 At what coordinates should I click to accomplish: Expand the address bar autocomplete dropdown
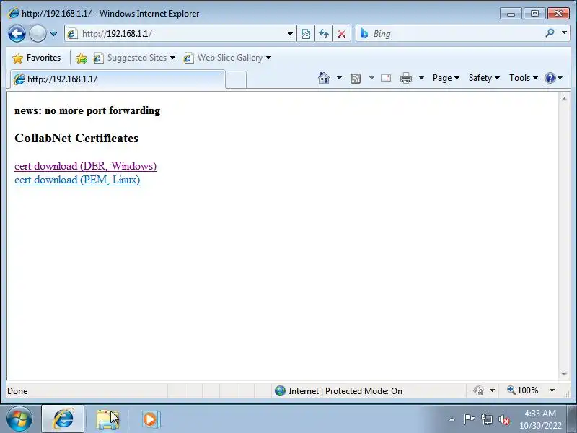click(x=290, y=34)
